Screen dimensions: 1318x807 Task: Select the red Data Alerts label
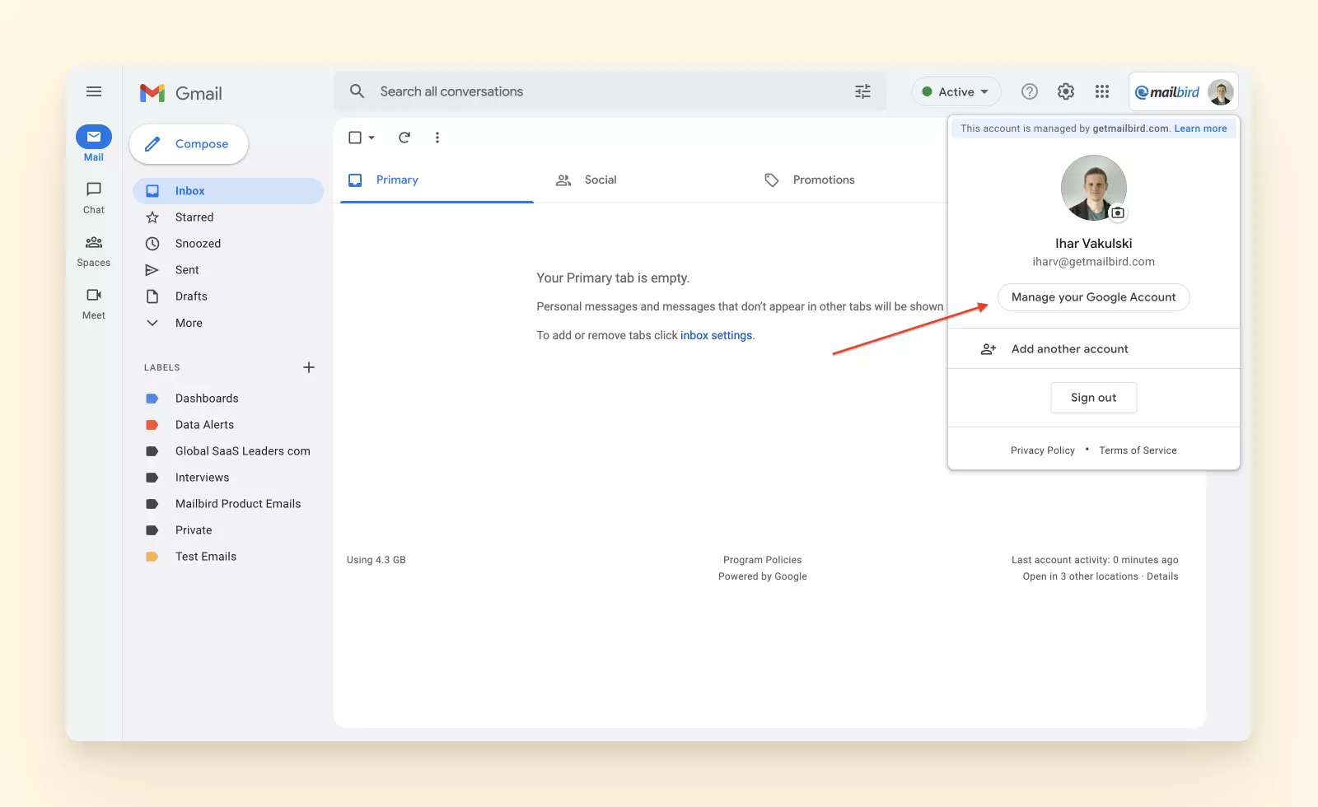(204, 425)
